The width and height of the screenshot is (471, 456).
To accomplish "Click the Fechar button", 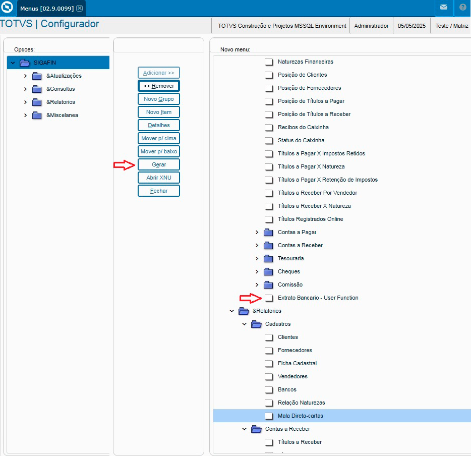I will click(x=159, y=191).
